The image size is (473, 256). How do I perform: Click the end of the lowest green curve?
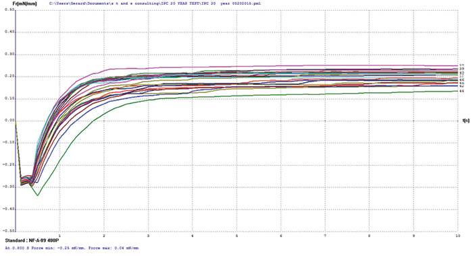[x=457, y=91]
